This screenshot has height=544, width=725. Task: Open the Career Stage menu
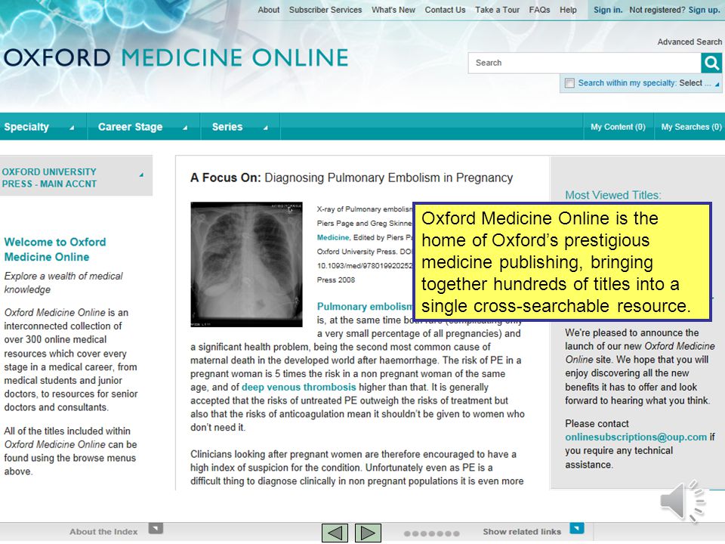click(x=143, y=127)
